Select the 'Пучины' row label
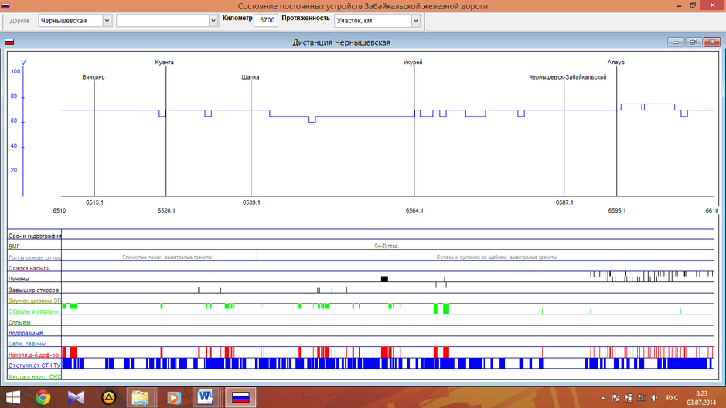The image size is (726, 408). pyautogui.click(x=19, y=278)
